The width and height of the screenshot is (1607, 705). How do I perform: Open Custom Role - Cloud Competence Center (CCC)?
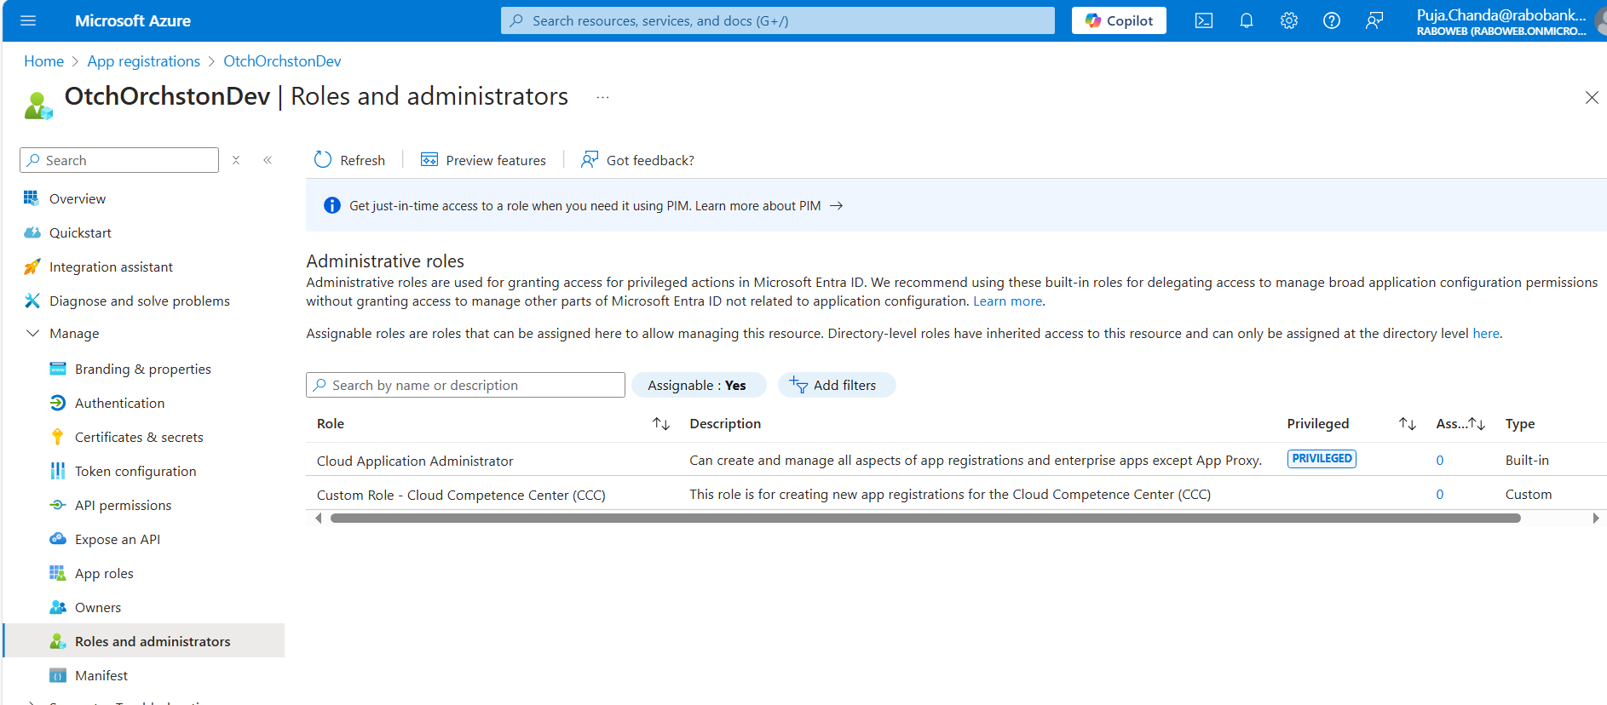tap(461, 495)
